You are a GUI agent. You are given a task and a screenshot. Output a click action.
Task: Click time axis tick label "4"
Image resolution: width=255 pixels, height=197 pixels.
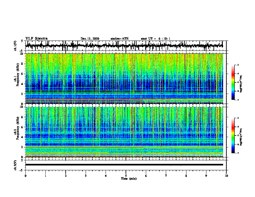(106, 176)
